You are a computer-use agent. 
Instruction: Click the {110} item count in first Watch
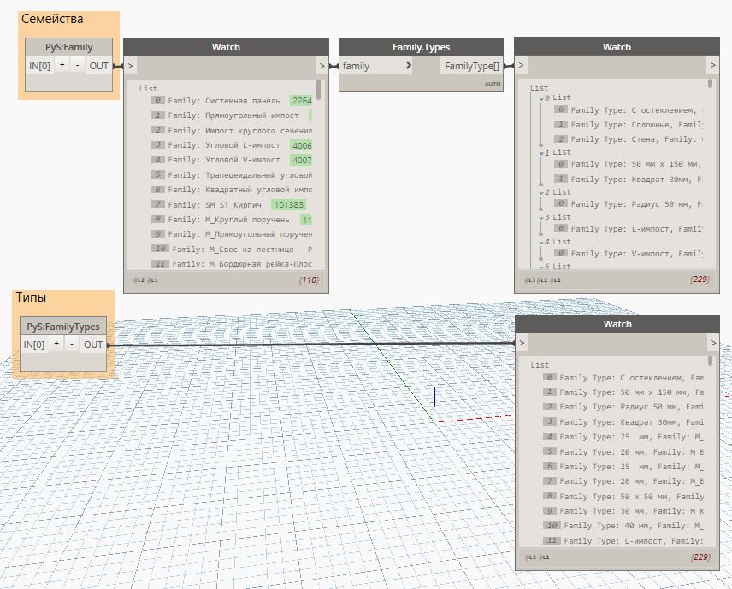coord(309,280)
